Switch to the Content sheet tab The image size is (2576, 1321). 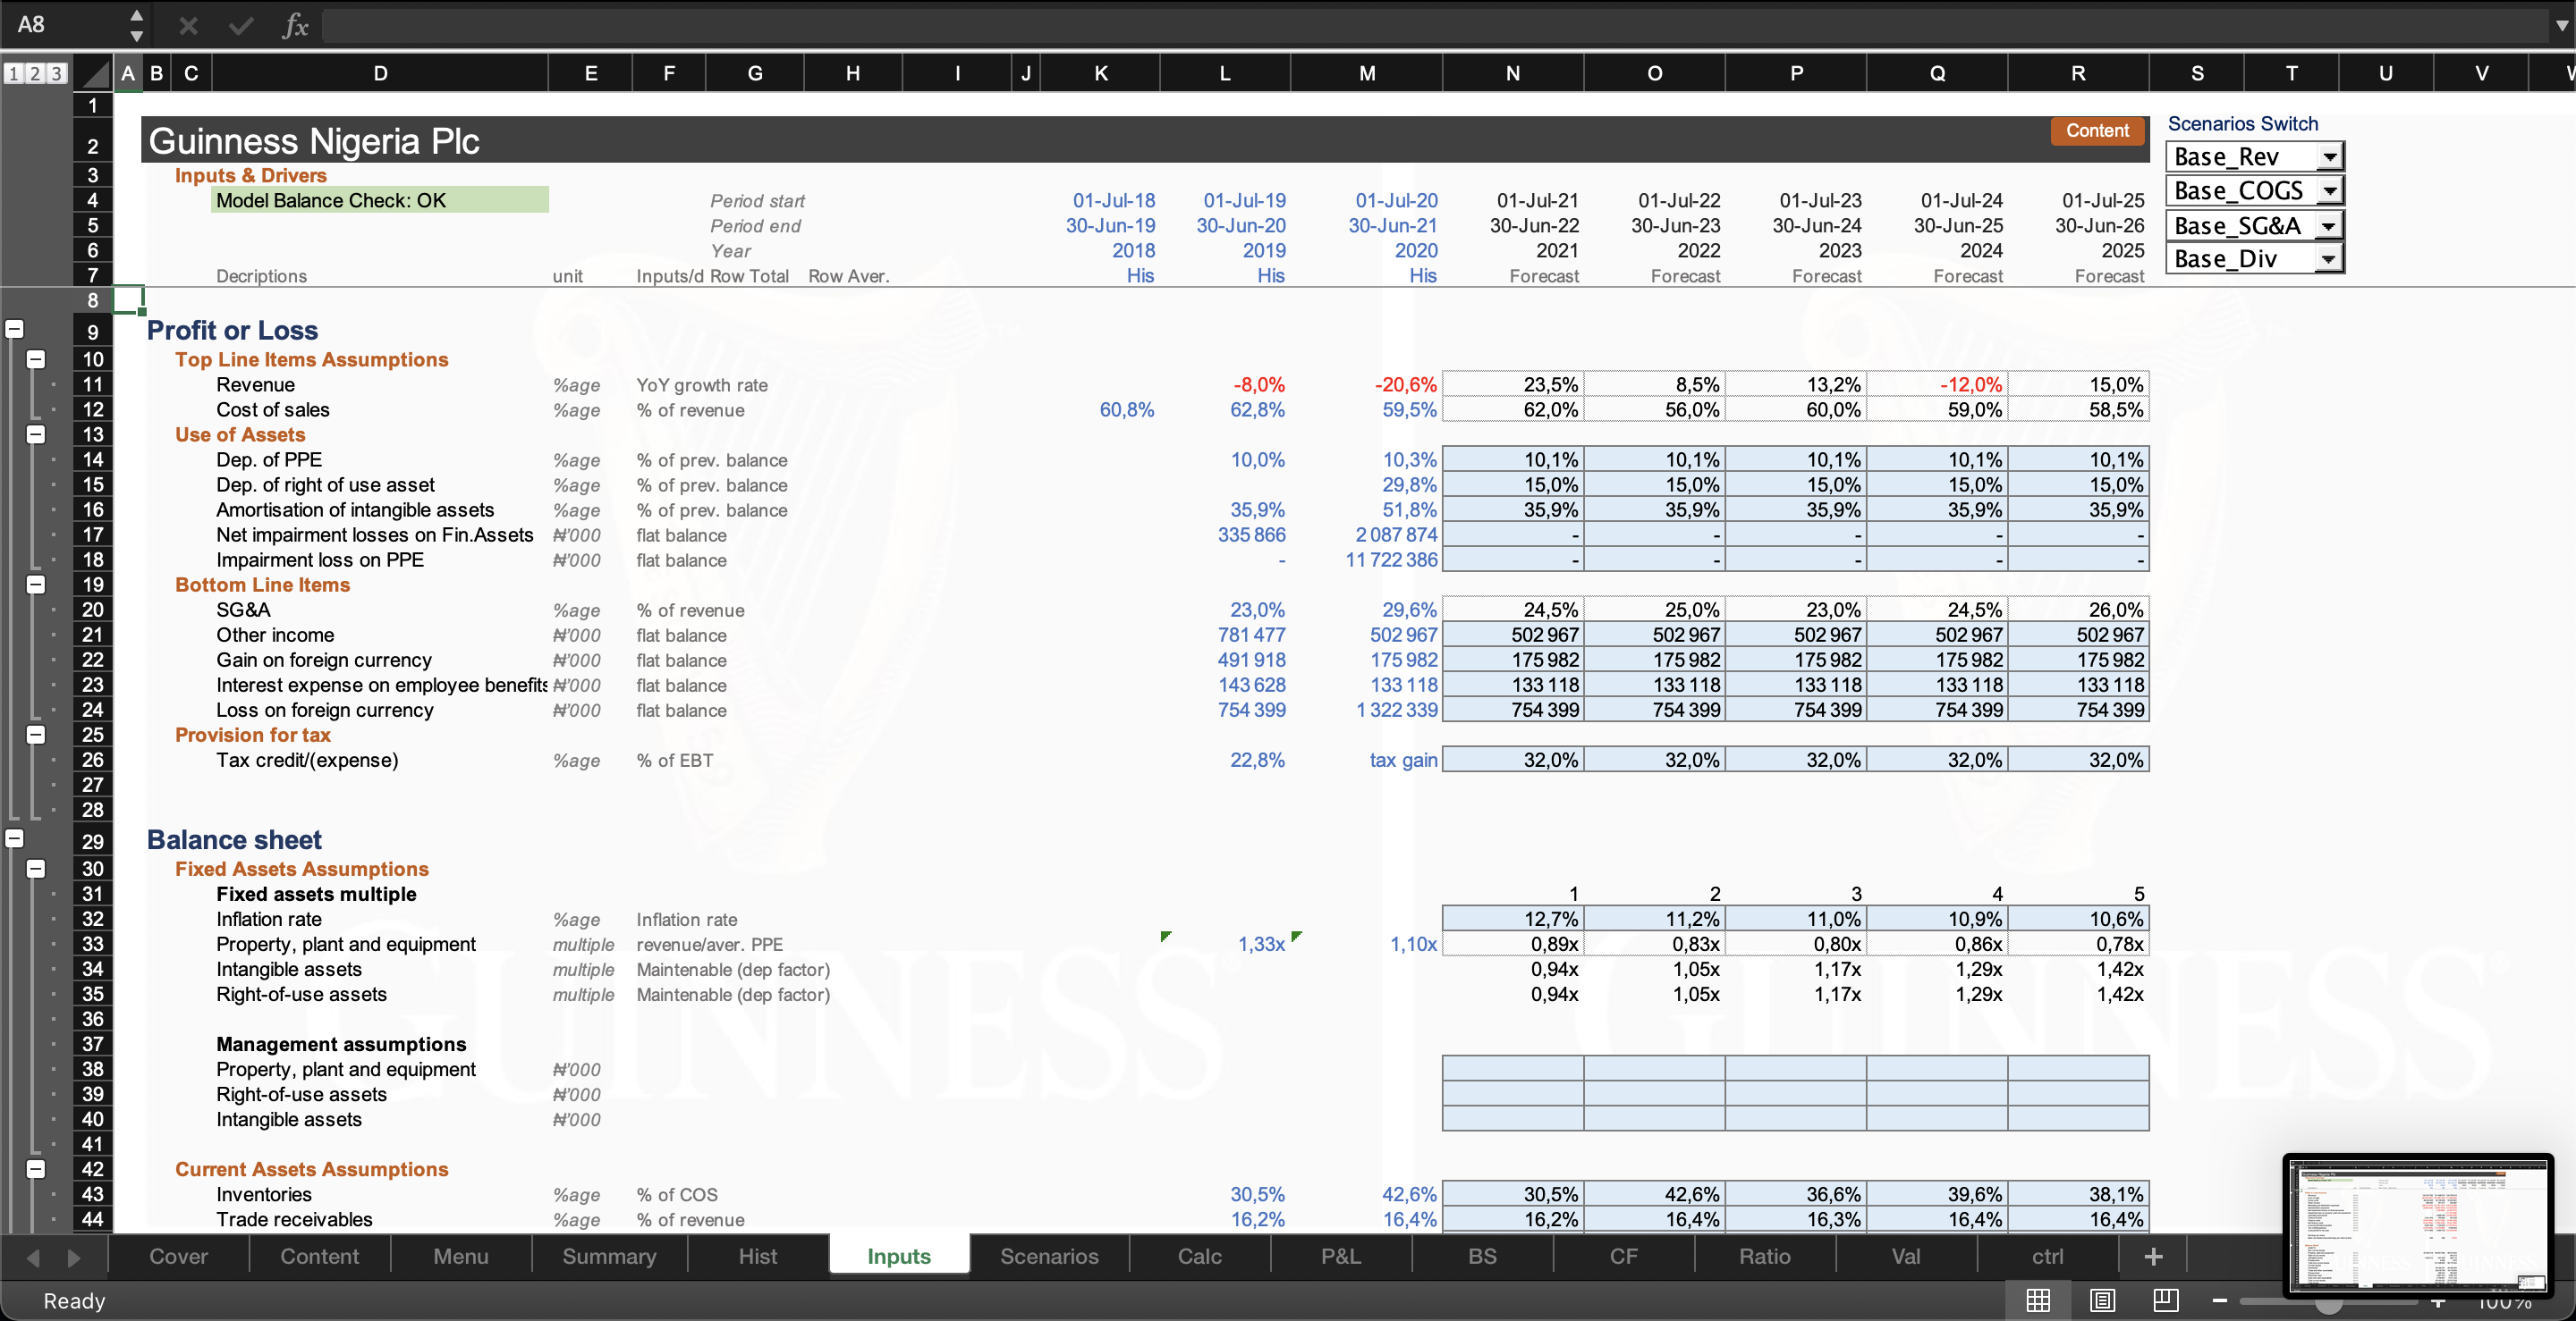click(319, 1256)
